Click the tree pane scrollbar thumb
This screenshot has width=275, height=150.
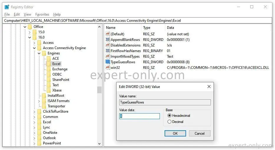(99, 90)
